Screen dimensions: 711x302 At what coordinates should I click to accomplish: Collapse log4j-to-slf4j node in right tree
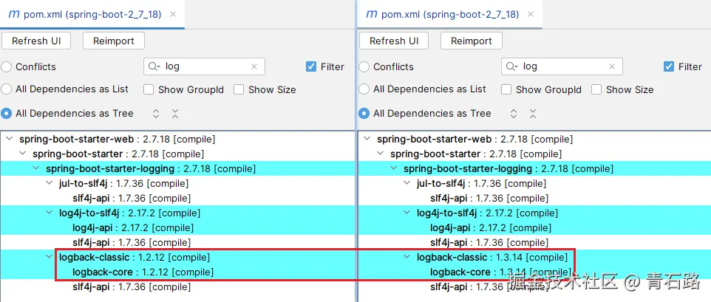[406, 213]
